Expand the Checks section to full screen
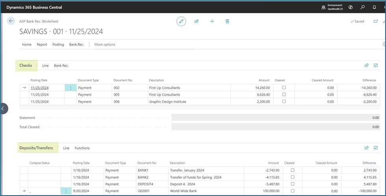The height and width of the screenshot is (196, 386). coord(376,65)
